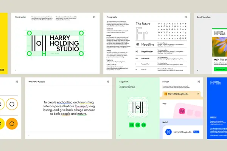The height and width of the screenshot is (151, 227).
Task: Click the Social label
Action: 165,122
